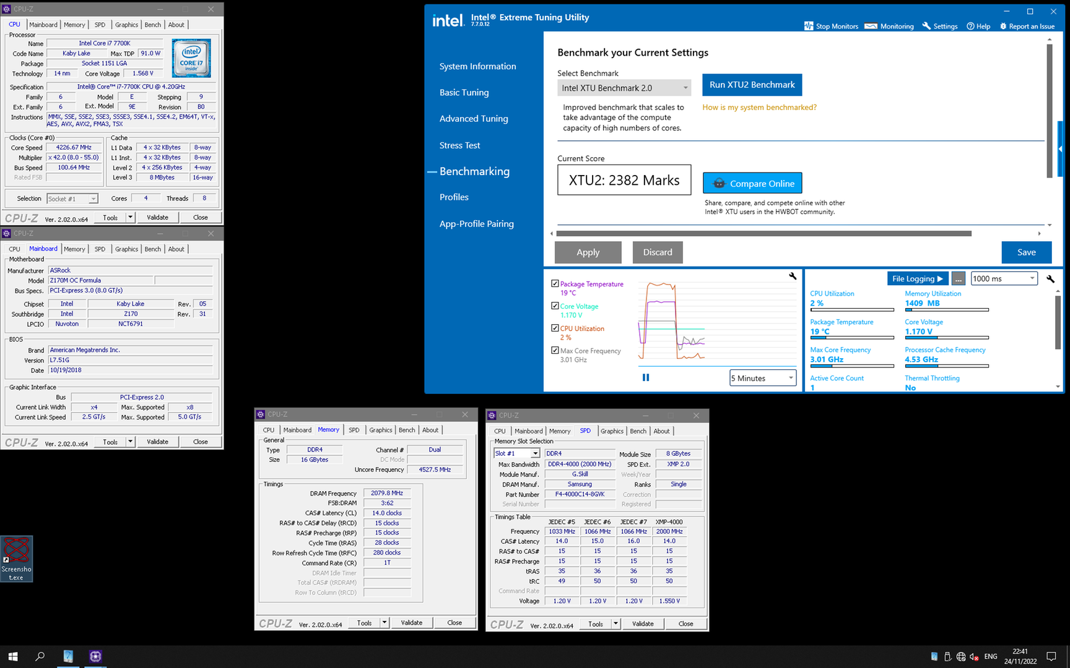The height and width of the screenshot is (668, 1070).
Task: Click the Intel XTU taskbar icon
Action: pyautogui.click(x=68, y=656)
